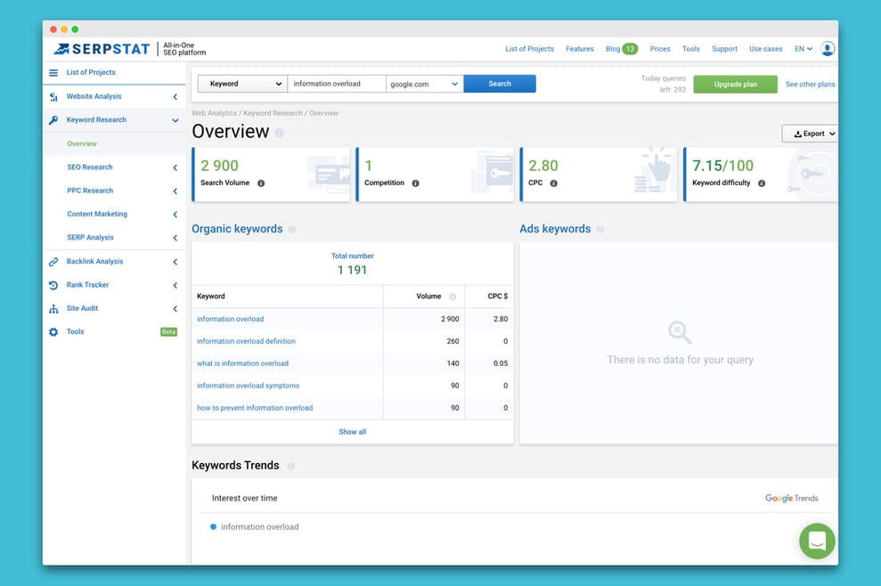Screen dimensions: 881x586
Task: Click the Serpstat logo
Action: tap(102, 50)
